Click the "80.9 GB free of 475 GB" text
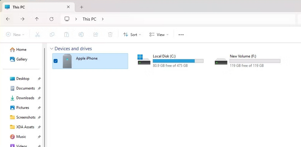 (170, 66)
